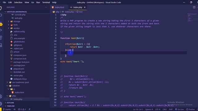
Task: Open the artisan file
Action: click(x=16, y=52)
